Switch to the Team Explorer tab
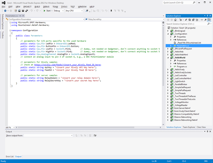213x163 pixels. (189, 127)
